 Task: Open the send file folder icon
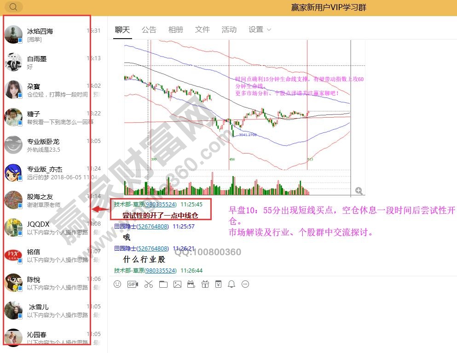coord(163,284)
